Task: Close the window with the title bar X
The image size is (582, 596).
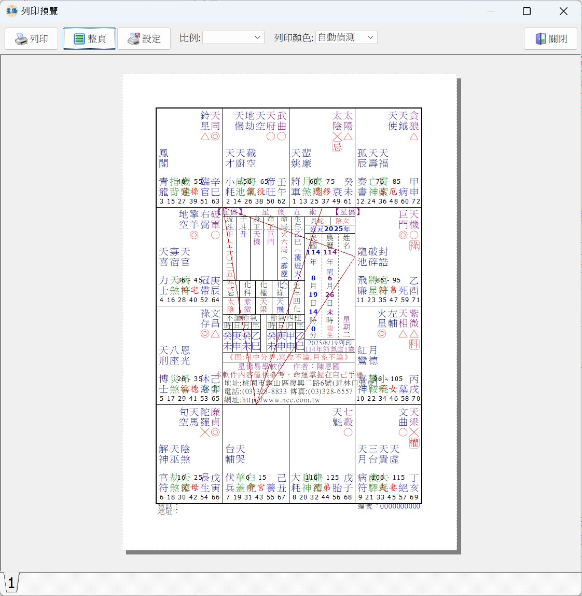Action: click(563, 11)
